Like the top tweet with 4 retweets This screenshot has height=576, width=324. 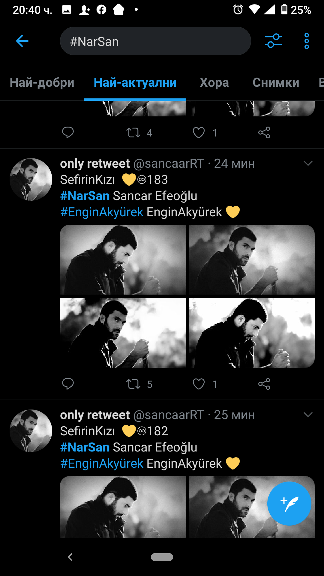point(199,133)
